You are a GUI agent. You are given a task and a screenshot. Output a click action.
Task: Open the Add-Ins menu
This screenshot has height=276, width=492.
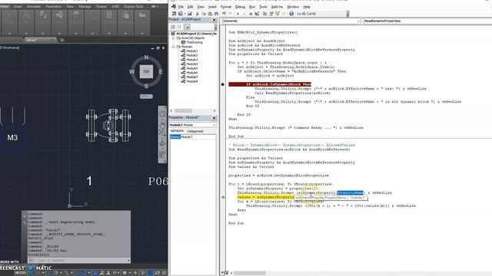(x=277, y=7)
